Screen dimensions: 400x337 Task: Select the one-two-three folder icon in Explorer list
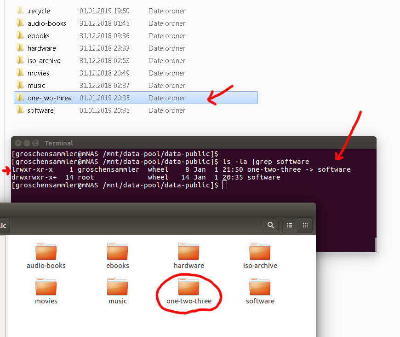click(20, 98)
